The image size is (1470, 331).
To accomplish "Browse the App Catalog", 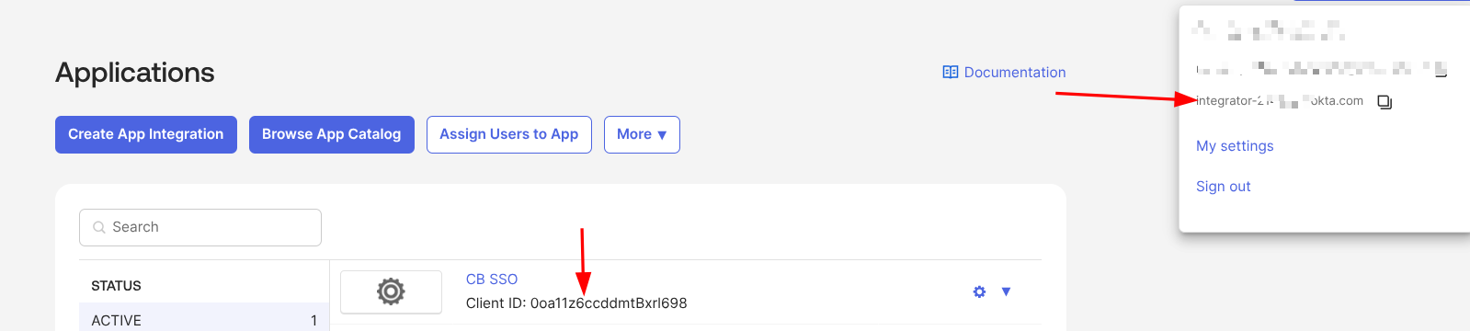I will pyautogui.click(x=332, y=134).
